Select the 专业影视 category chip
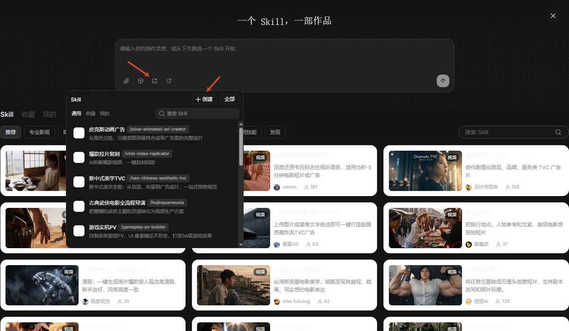The height and width of the screenshot is (331, 569). pyautogui.click(x=39, y=132)
